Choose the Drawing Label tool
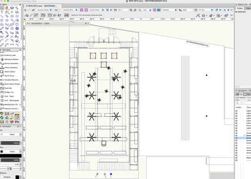Screen dimensions: 251x179 coord(8,55)
